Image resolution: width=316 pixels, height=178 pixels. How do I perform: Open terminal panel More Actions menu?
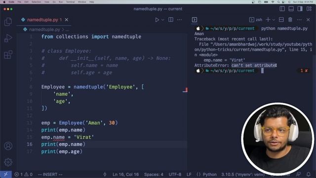(x=299, y=20)
